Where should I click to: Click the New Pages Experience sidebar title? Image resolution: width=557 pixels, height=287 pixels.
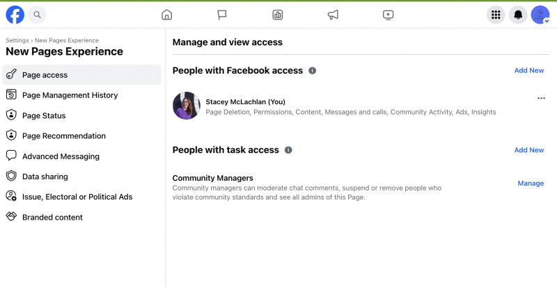(x=64, y=51)
